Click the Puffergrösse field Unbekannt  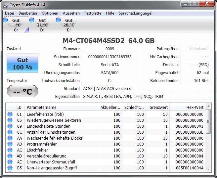pos(195,49)
